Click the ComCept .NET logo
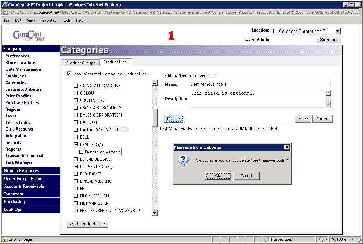Image resolution: width=363 pixels, height=244 pixels. [29, 35]
